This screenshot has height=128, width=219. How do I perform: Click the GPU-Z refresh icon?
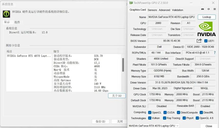209,9
